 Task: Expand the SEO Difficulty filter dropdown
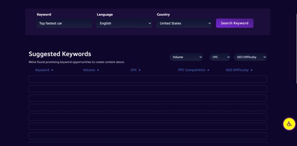tap(250, 57)
